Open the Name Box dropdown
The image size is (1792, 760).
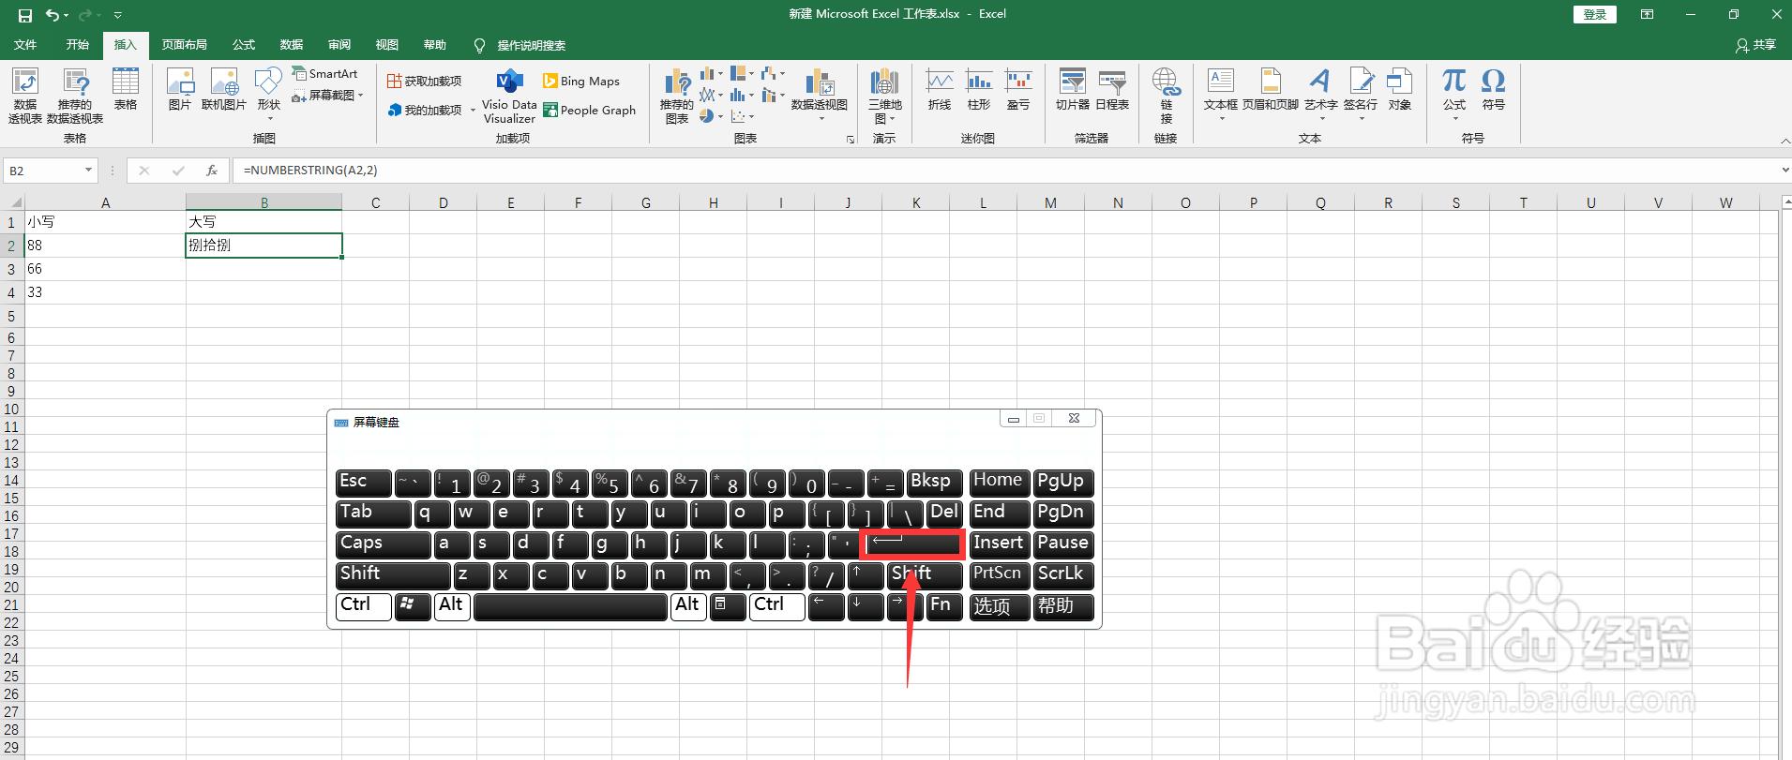tap(89, 171)
